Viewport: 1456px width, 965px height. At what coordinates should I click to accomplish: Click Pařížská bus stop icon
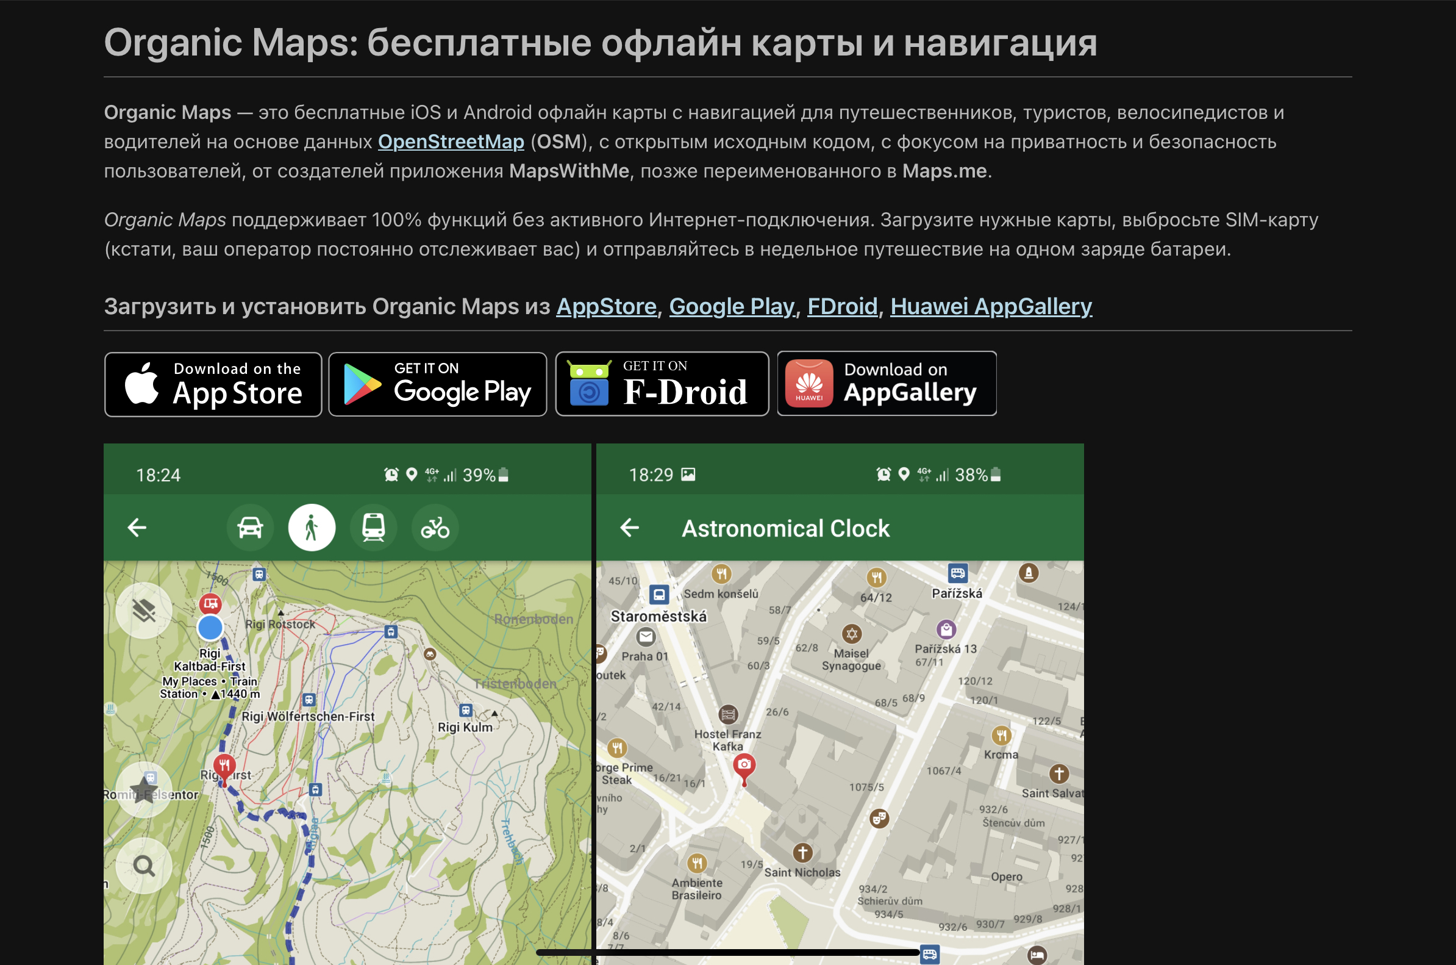[x=958, y=573]
